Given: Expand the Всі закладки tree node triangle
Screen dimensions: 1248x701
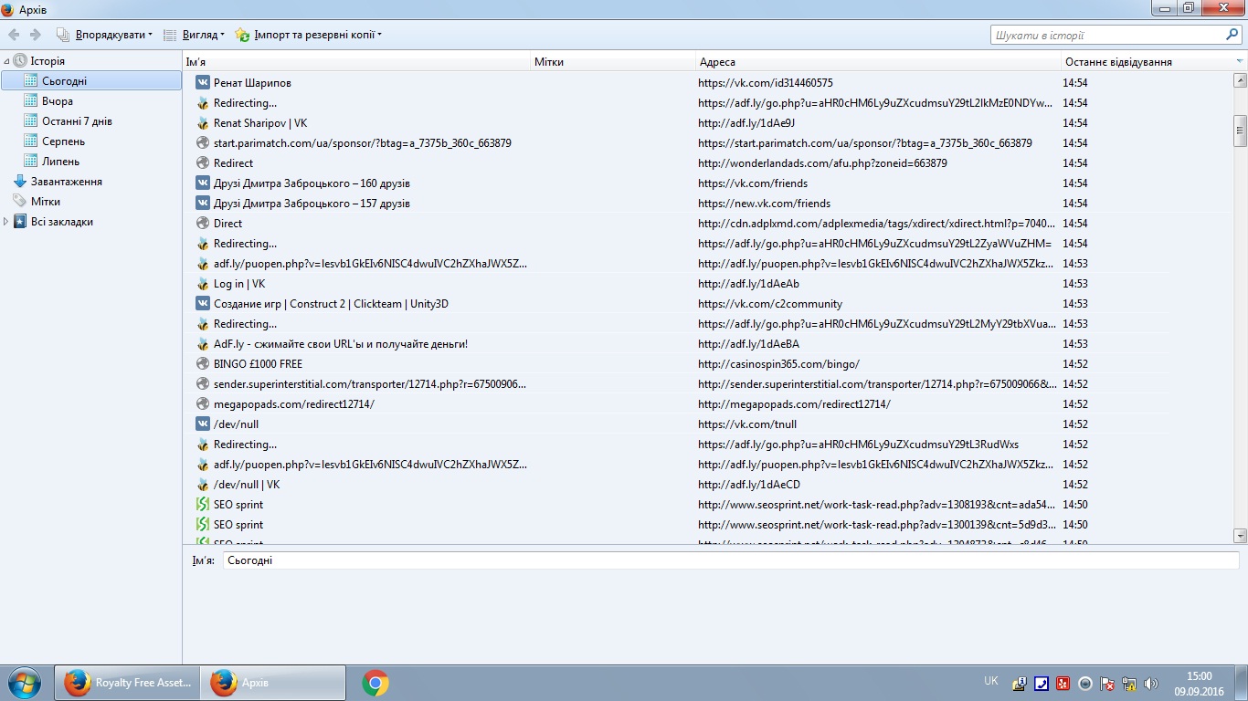Looking at the screenshot, I should pyautogui.click(x=7, y=222).
